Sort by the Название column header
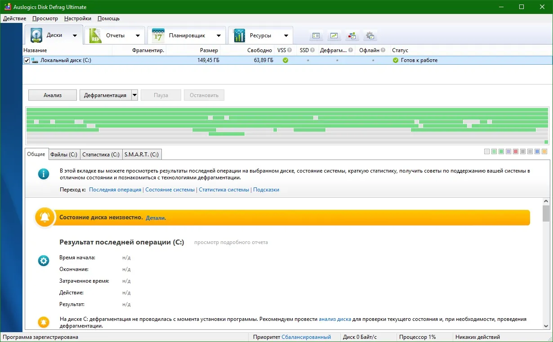This screenshot has width=553, height=342. pyautogui.click(x=35, y=50)
